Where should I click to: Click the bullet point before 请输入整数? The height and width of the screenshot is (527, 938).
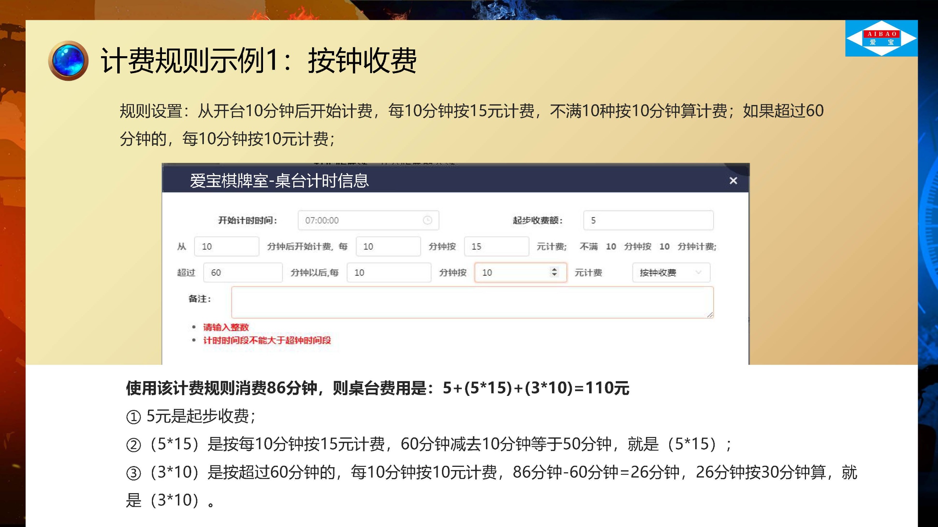(194, 327)
